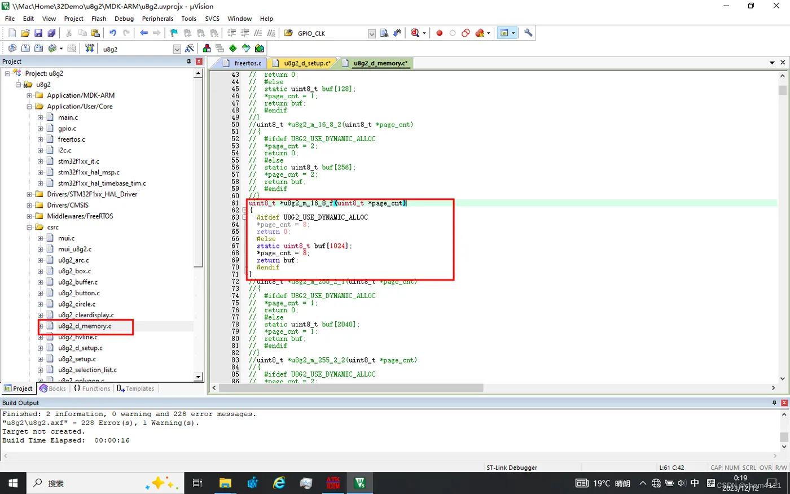The height and width of the screenshot is (494, 790).
Task: Insert a bookmark with the flag icon
Action: pos(174,33)
